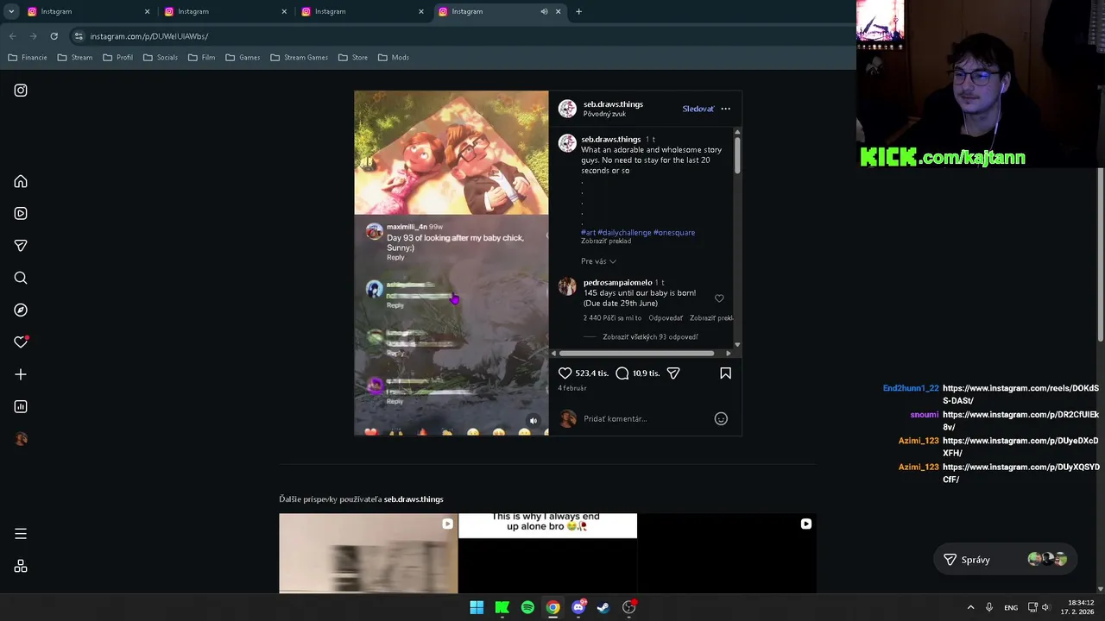The height and width of the screenshot is (621, 1105).
Task: Toggle microphone icon in the system tray
Action: point(989,608)
